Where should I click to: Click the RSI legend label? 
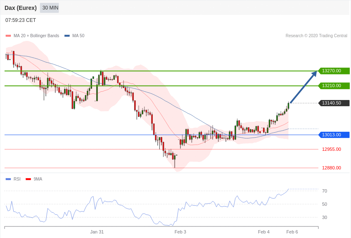17,179
